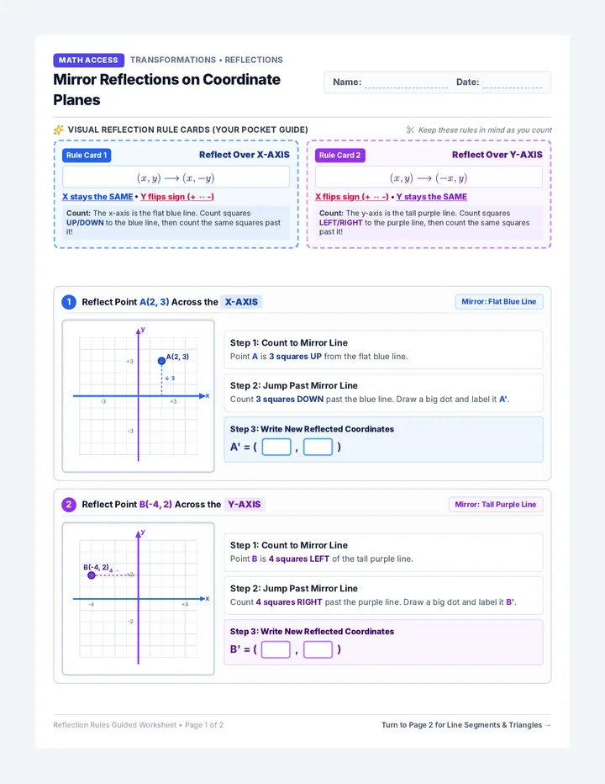Click the MATH ACCESS badge
Viewport: 605px width, 784px height.
[x=88, y=60]
